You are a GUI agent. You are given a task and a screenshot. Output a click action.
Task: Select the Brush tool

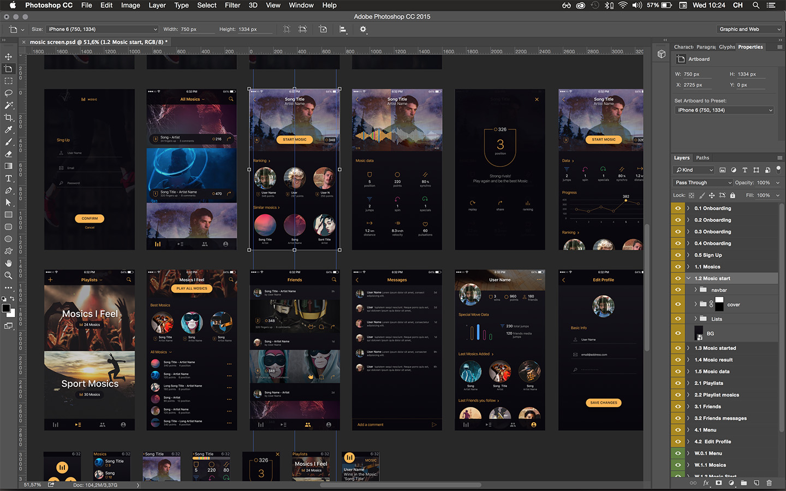pyautogui.click(x=8, y=142)
